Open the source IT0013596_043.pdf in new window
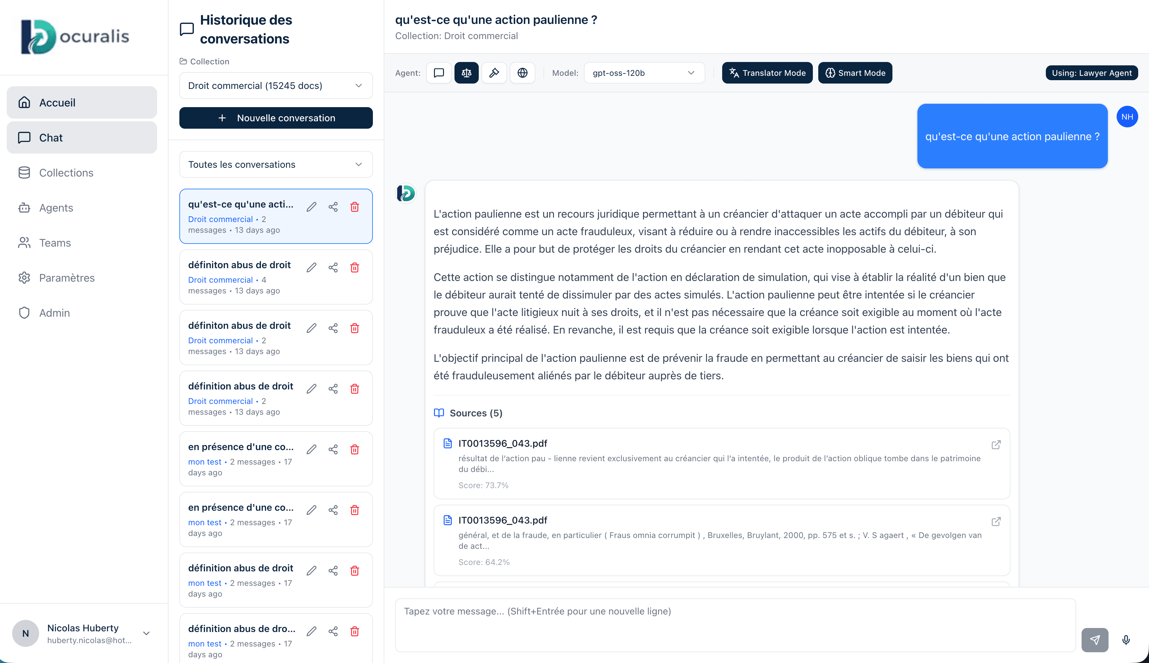 pos(996,445)
